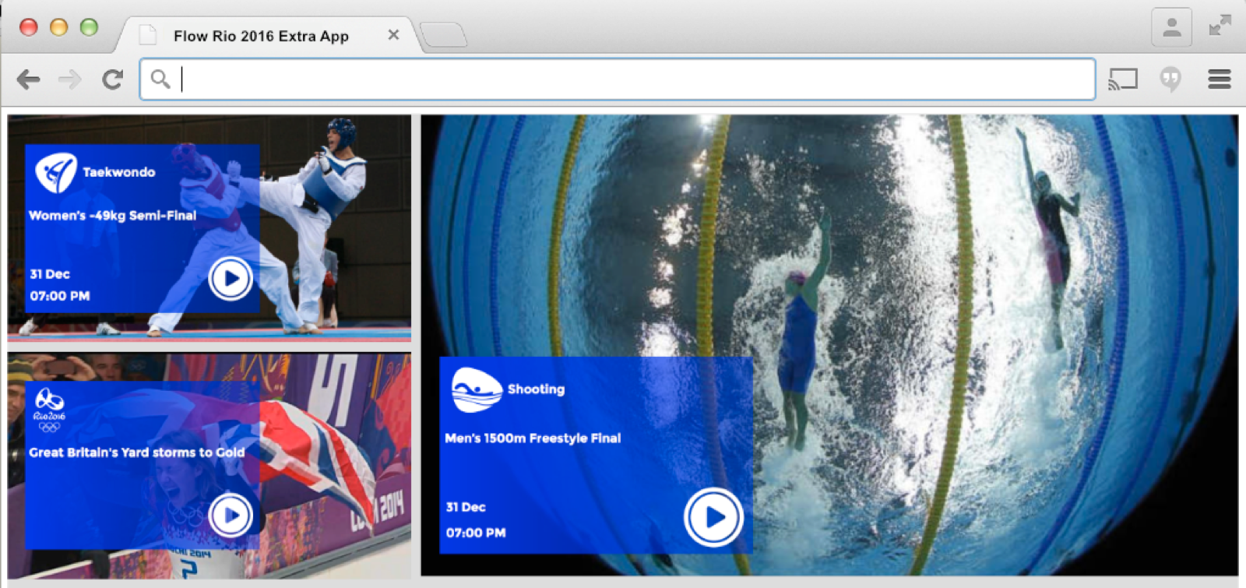Click the Rio 2016 Olympic logo icon
This screenshot has width=1246, height=588.
49,410
